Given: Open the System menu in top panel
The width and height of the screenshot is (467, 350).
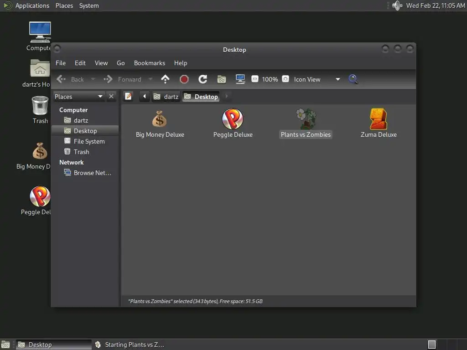Looking at the screenshot, I should point(89,5).
